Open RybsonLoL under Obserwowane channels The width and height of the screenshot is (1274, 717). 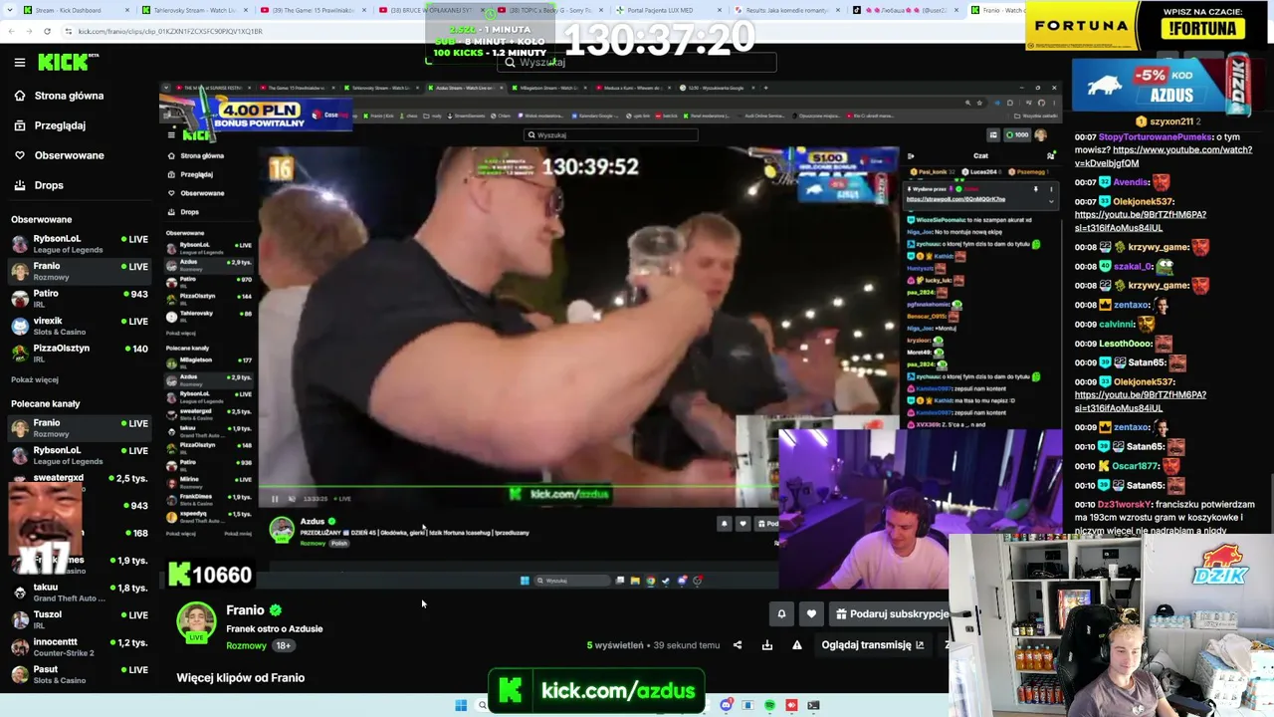click(x=80, y=243)
